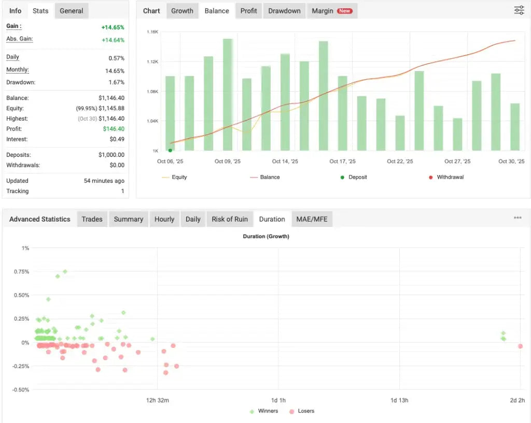Open the Risk of Ruin tab
This screenshot has height=423, width=531.
coord(230,218)
